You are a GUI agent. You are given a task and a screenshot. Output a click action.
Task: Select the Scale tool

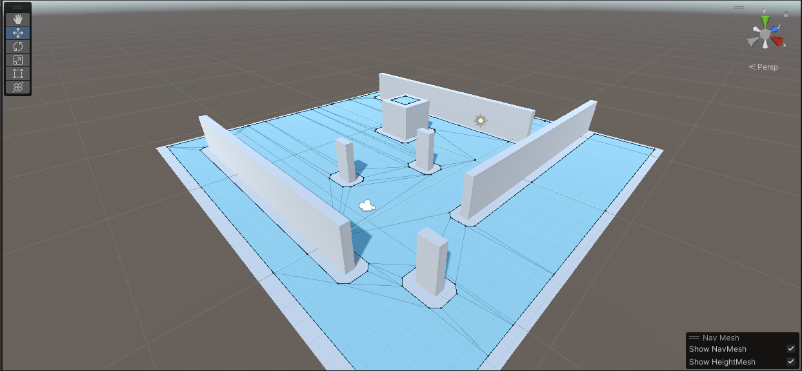coord(18,59)
